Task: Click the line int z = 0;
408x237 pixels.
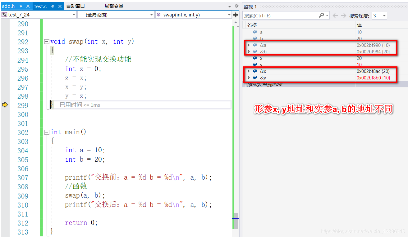Action: point(83,69)
